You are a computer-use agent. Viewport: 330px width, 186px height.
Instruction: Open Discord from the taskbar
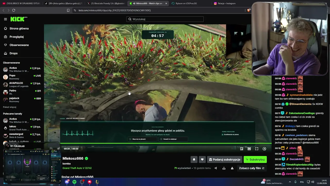[67, 182]
